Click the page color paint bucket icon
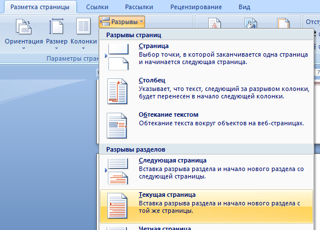 [x=251, y=23]
